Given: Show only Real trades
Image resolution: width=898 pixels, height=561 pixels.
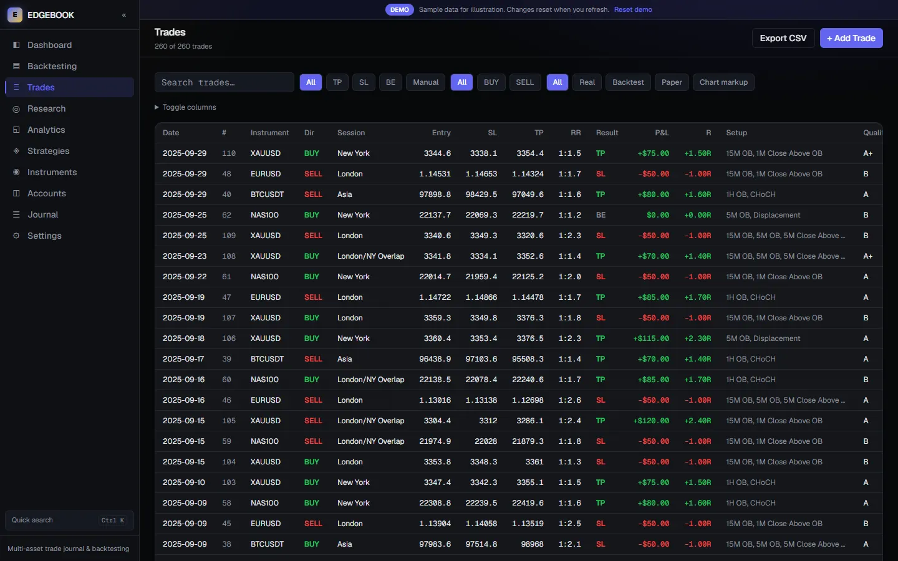Looking at the screenshot, I should (587, 82).
